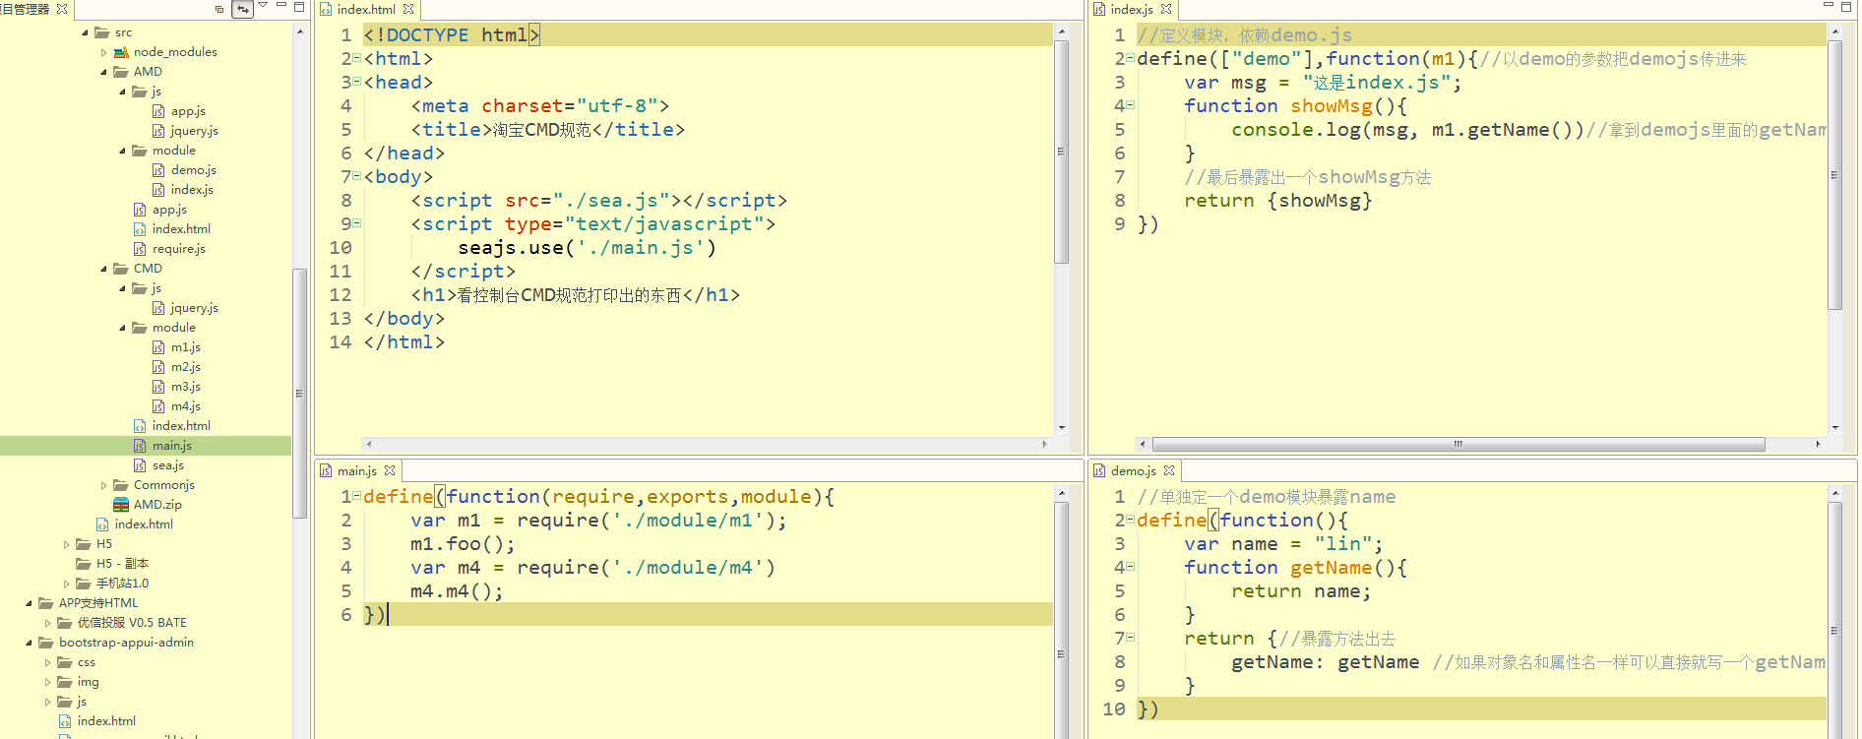Viewport: 1862px width, 739px height.
Task: Click the project tree vertical scrollbar thumb
Action: coord(299,393)
